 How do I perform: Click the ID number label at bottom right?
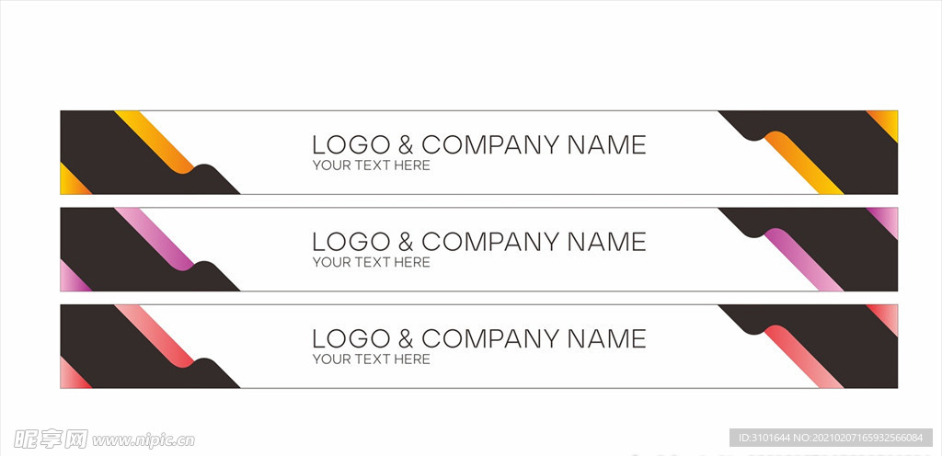pos(831,438)
